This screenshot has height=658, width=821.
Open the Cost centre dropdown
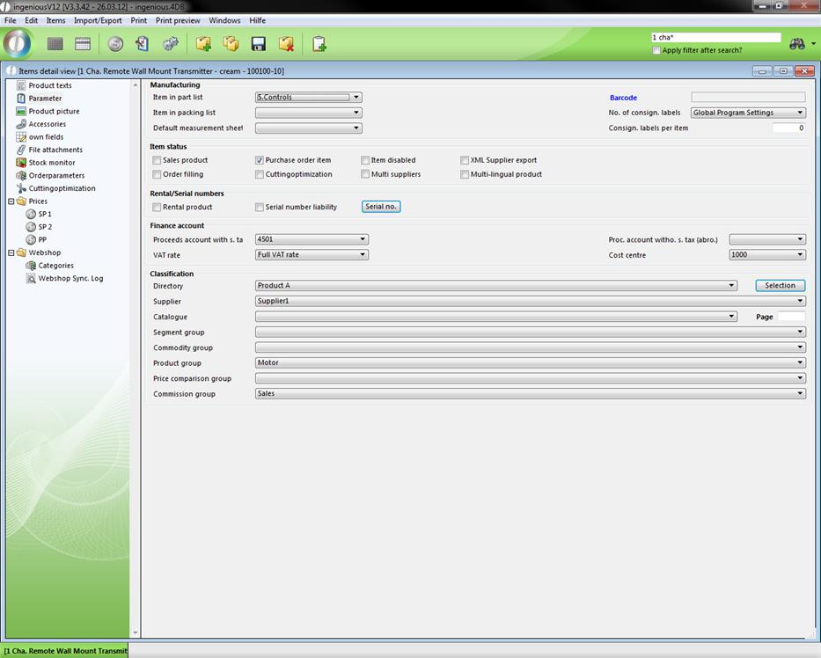pyautogui.click(x=800, y=255)
